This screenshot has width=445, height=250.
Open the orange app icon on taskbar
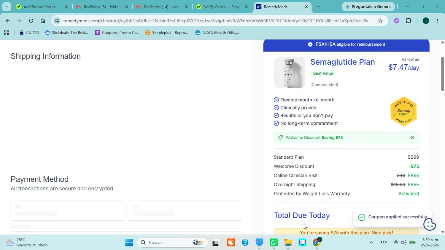point(231,243)
